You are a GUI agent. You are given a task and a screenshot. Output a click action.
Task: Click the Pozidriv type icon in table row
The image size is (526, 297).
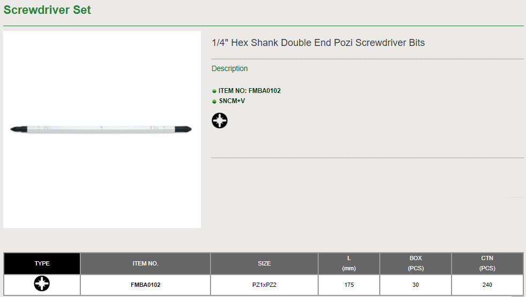[x=42, y=284]
